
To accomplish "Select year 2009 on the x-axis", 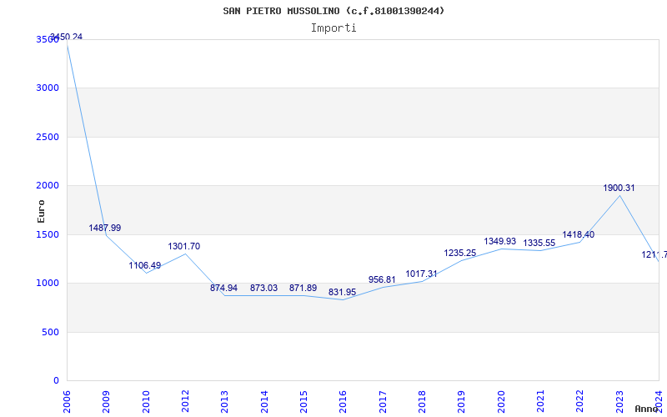I will pos(107,399).
